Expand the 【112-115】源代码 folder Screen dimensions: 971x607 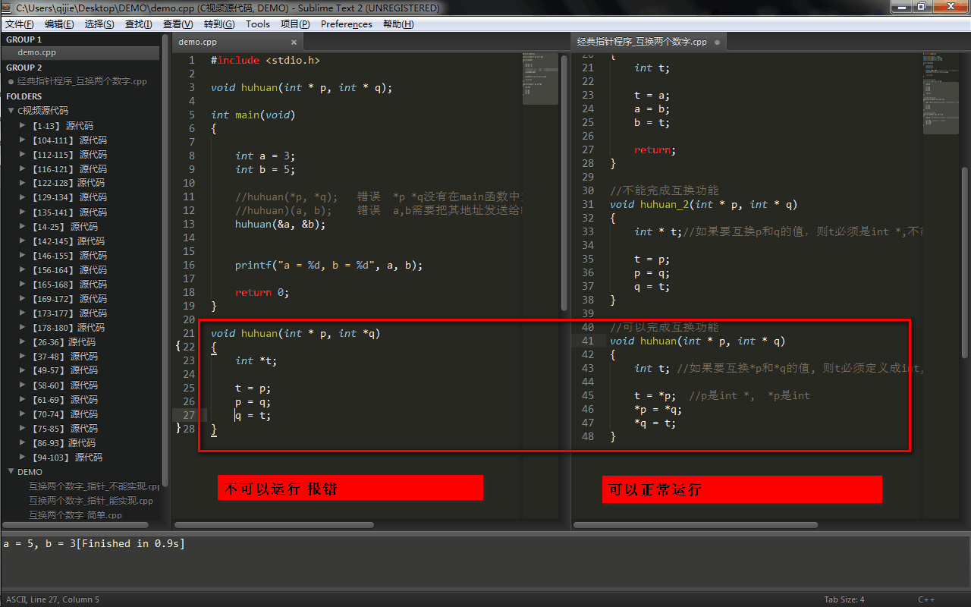point(24,154)
